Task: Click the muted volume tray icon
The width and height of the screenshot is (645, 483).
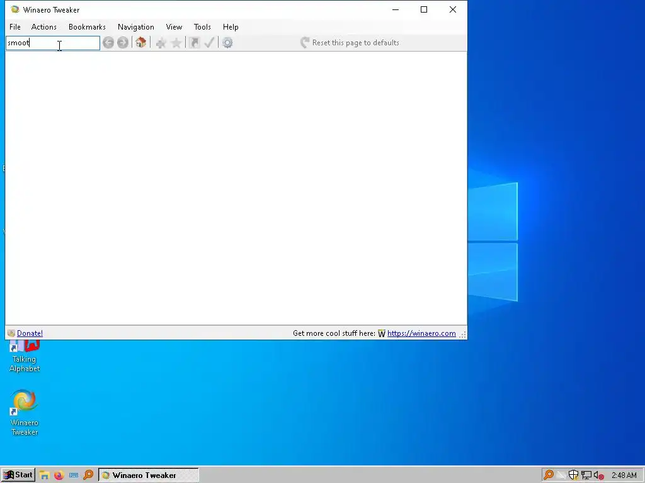Action: click(x=599, y=475)
